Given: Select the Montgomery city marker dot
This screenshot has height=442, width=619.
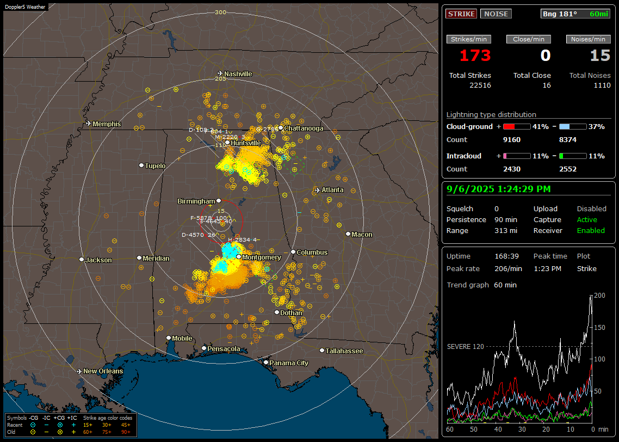Looking at the screenshot, I should pyautogui.click(x=239, y=257).
